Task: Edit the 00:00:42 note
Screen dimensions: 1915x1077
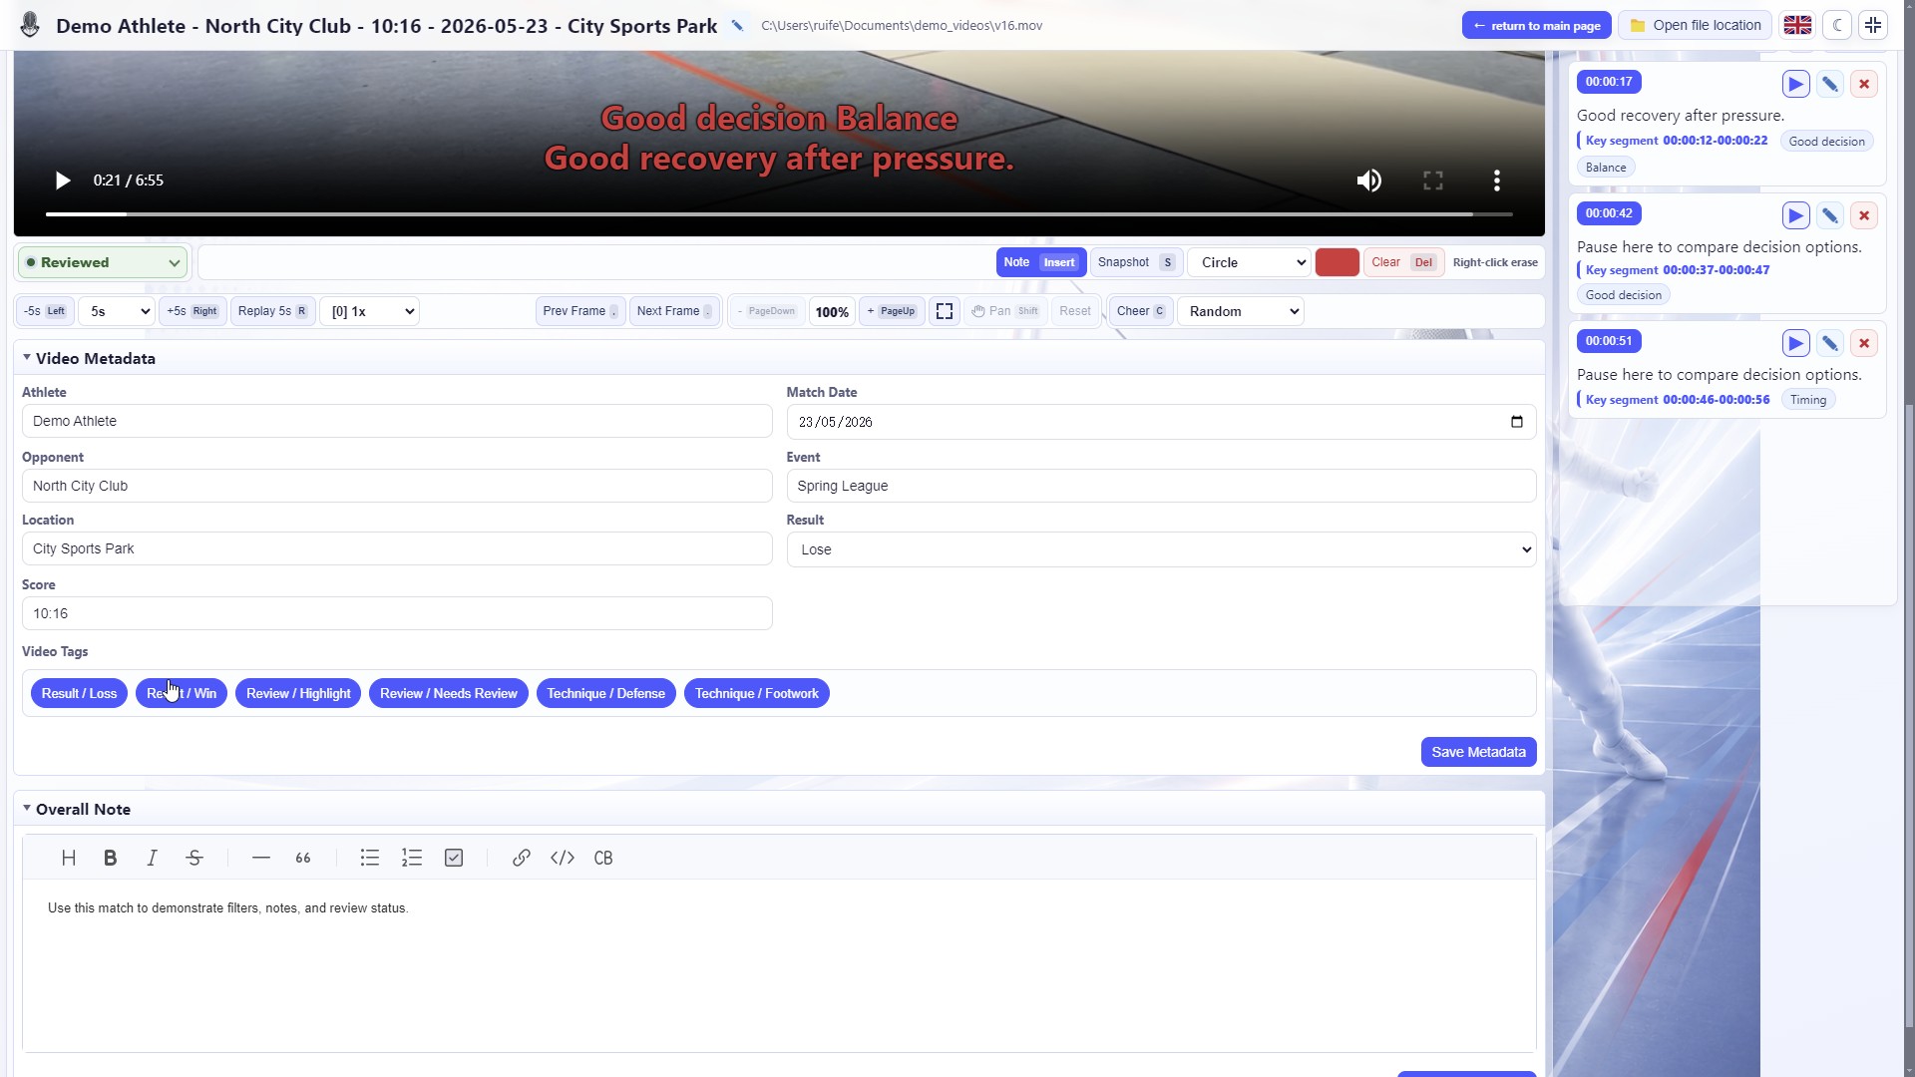Action: [x=1829, y=215]
